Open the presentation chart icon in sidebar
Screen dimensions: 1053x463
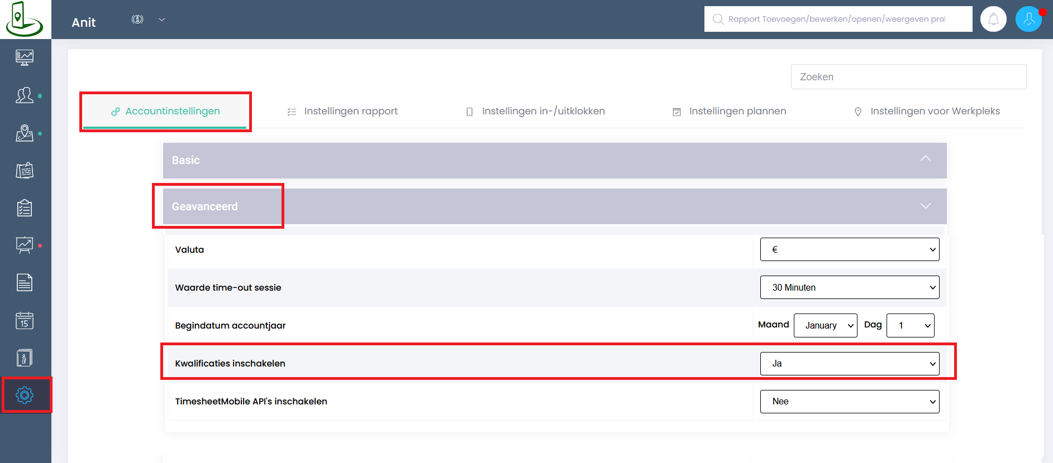point(25,245)
